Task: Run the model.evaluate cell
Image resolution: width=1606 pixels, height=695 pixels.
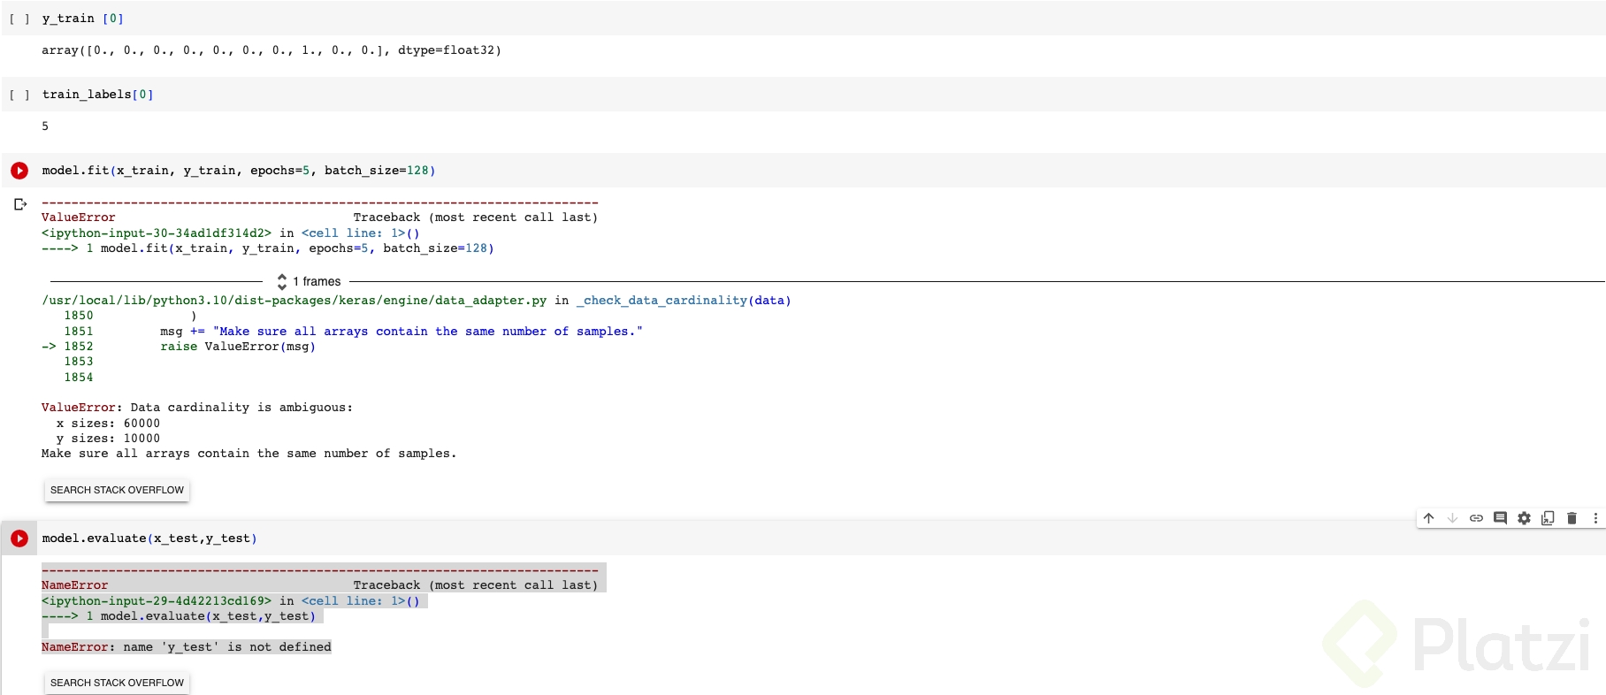Action: coord(19,538)
